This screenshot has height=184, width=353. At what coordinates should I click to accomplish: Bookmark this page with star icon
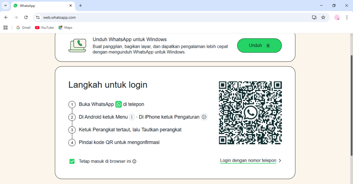pos(323,17)
